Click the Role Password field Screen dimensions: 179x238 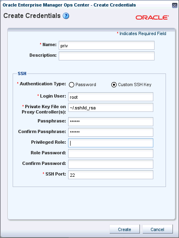point(110,153)
